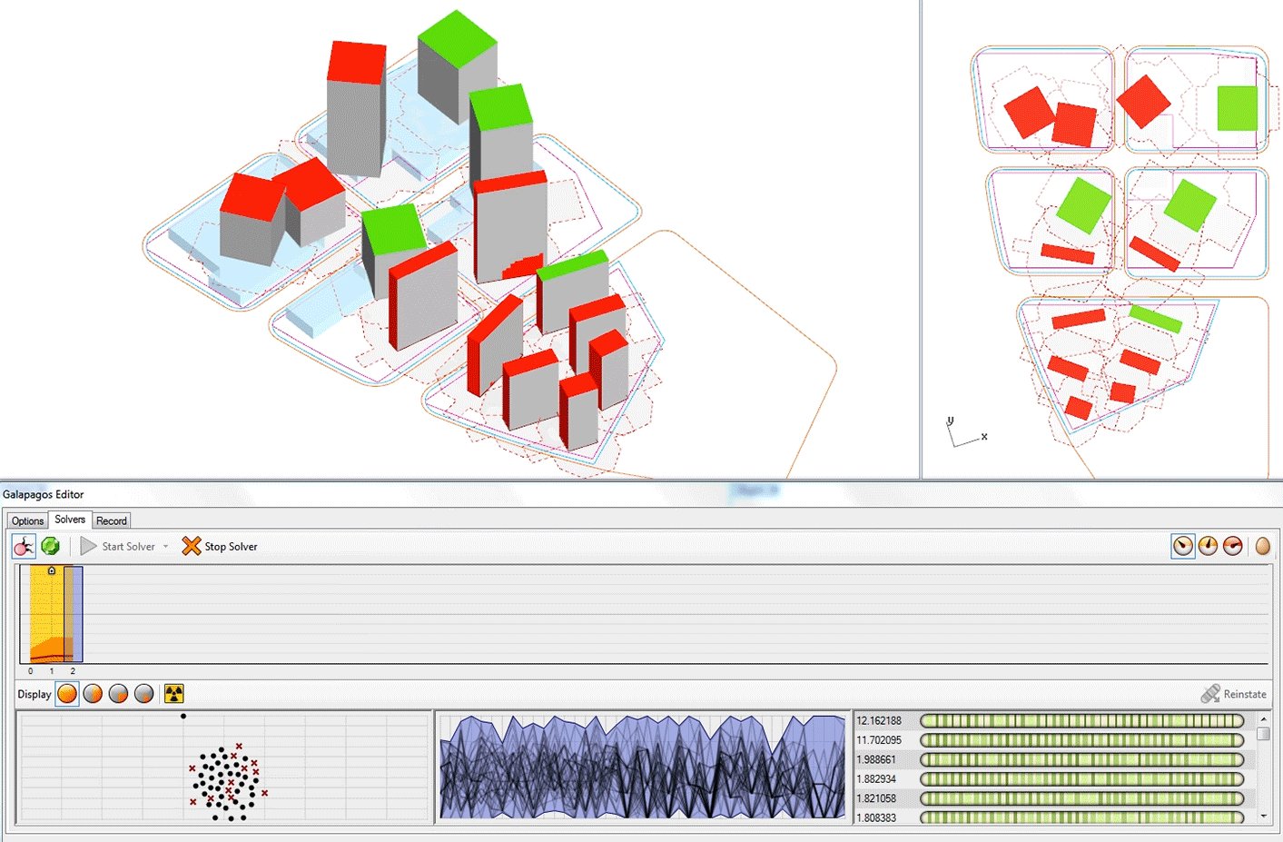Screen dimensions: 1283x842
Task: Click the home marker on fitness timeline
Action: [52, 570]
